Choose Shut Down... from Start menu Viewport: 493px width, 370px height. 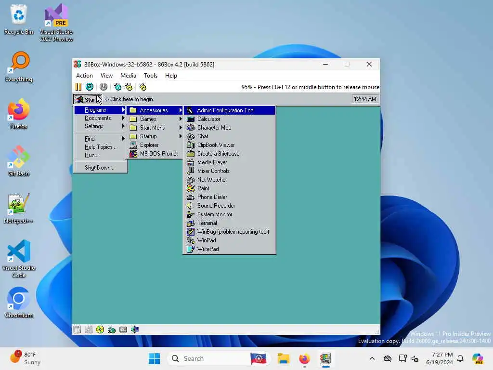(100, 167)
